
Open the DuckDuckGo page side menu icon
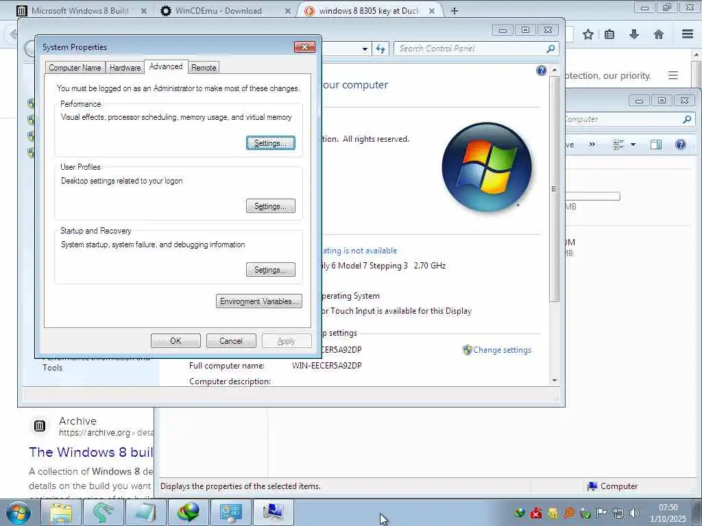pyautogui.click(x=673, y=75)
